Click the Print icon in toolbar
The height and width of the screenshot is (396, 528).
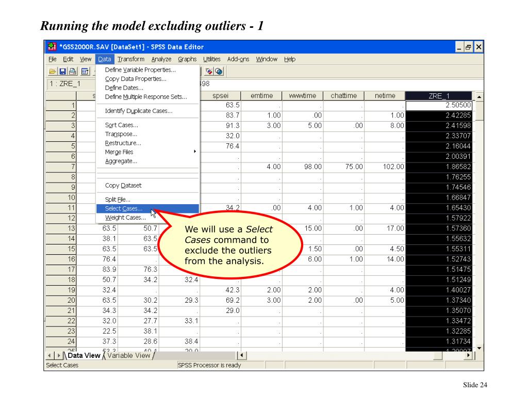(x=72, y=71)
